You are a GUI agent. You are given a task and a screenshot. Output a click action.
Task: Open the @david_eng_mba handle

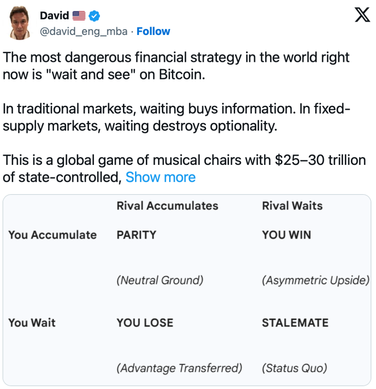[83, 31]
